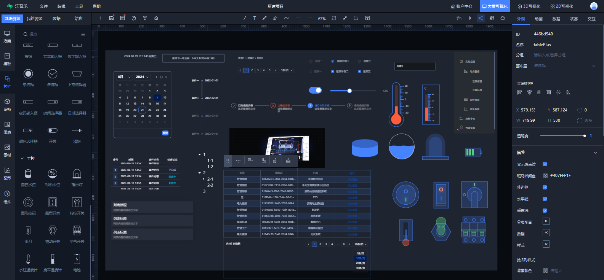Image resolution: width=604 pixels, height=280 pixels.
Task: Click the refresh icon beside 67%
Action: point(334,18)
